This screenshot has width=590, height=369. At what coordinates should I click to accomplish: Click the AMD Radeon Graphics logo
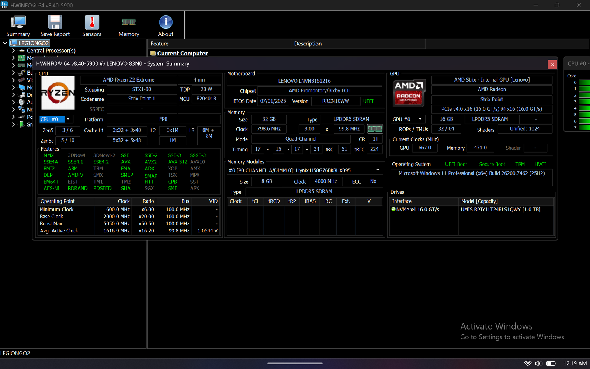[x=409, y=93]
